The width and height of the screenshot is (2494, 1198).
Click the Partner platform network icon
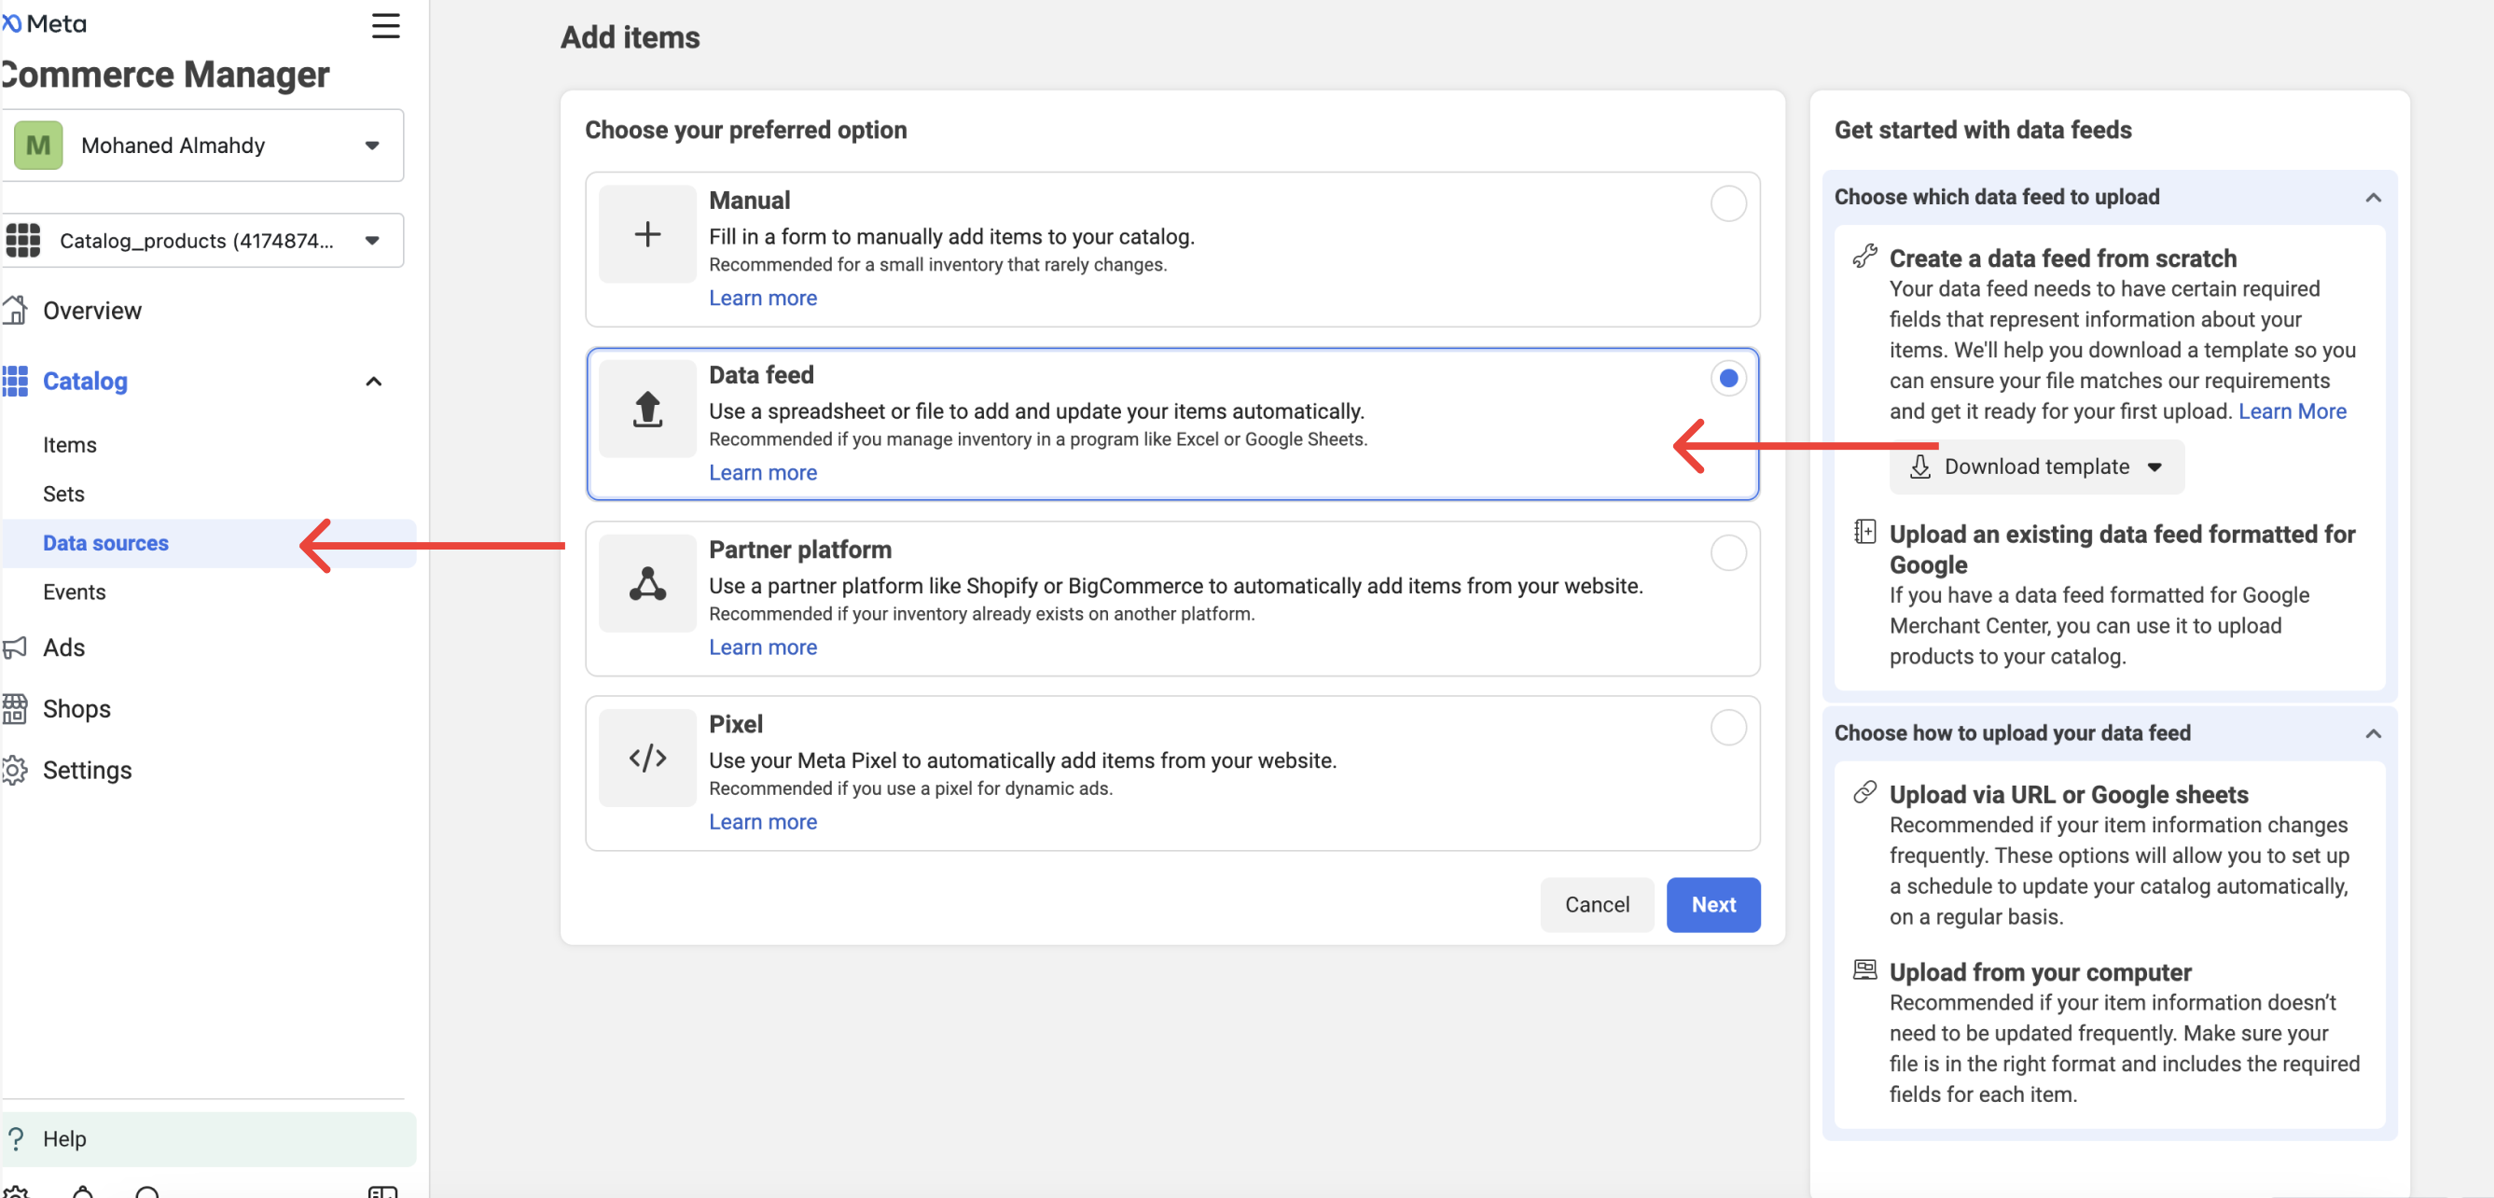pos(646,584)
